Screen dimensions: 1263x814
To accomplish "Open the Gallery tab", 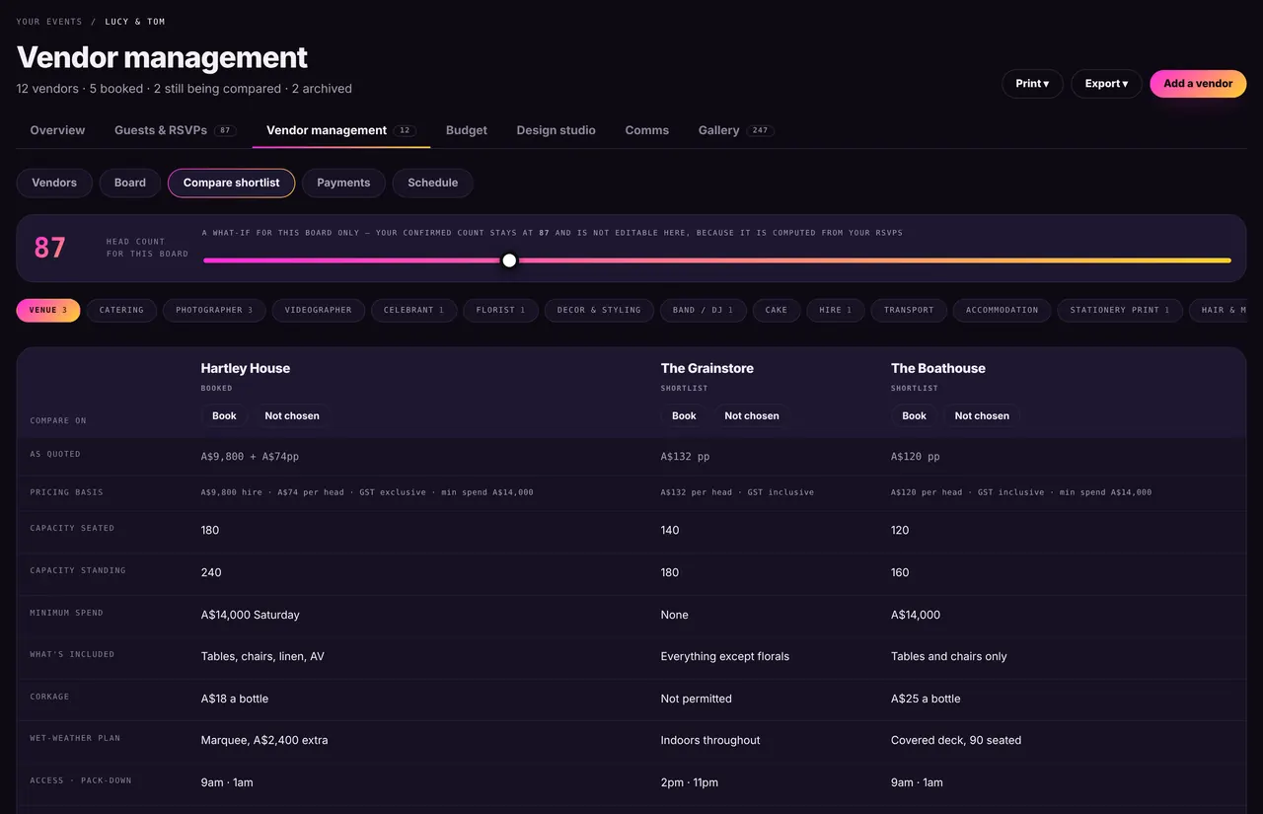I will (735, 130).
